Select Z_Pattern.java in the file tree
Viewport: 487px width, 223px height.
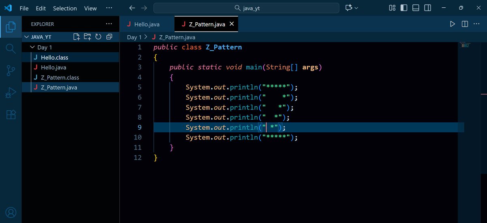[71, 87]
